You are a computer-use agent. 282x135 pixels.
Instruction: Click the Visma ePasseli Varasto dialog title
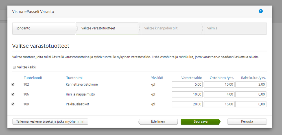tap(33, 12)
